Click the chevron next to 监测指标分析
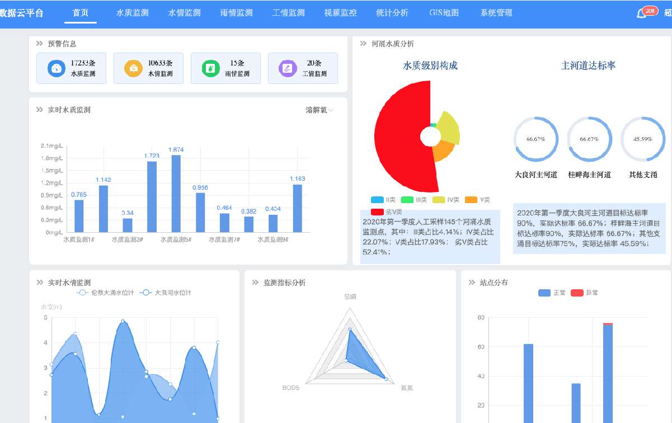Image resolution: width=672 pixels, height=423 pixels. 254,283
